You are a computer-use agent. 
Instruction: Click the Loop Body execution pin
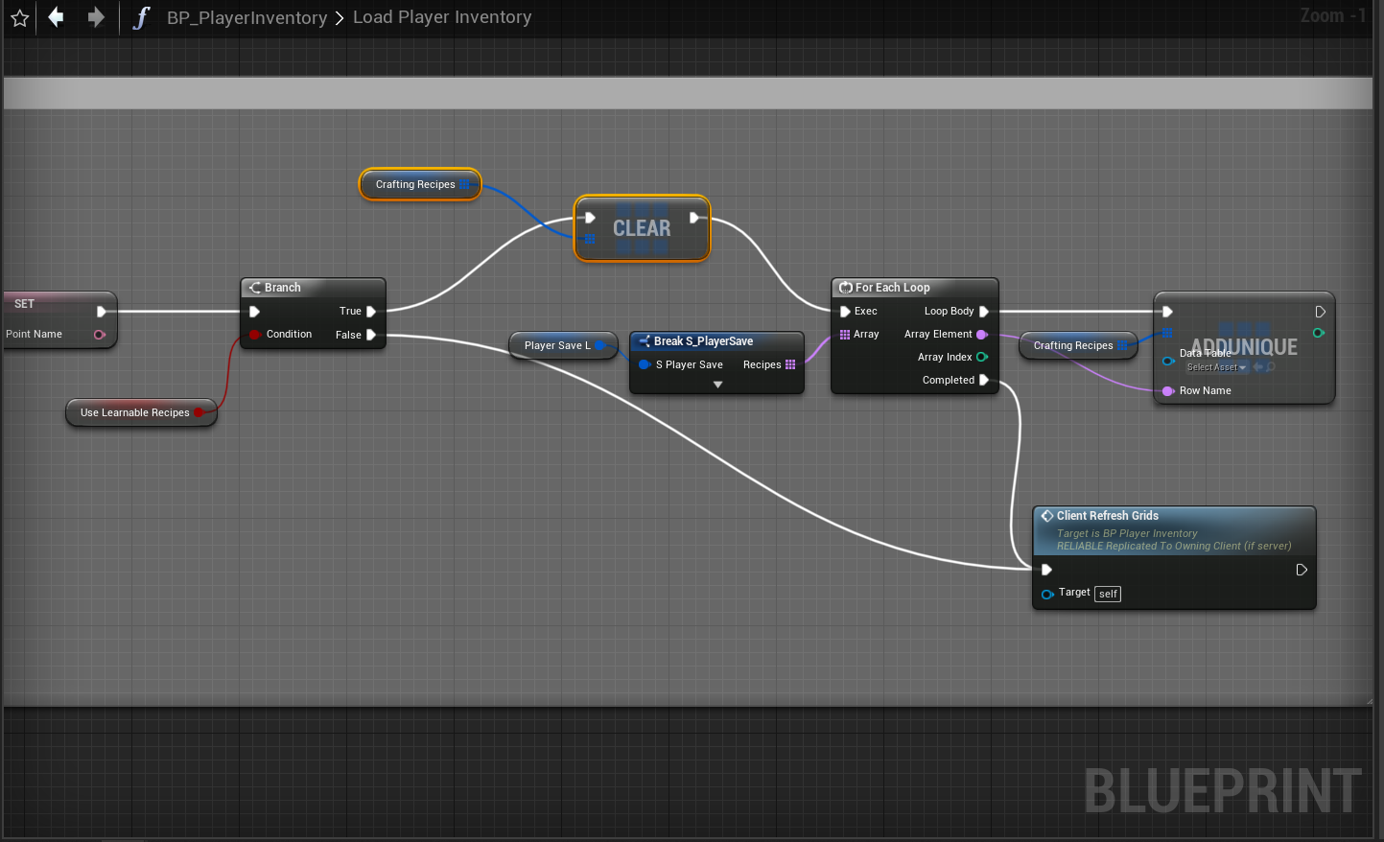984,312
